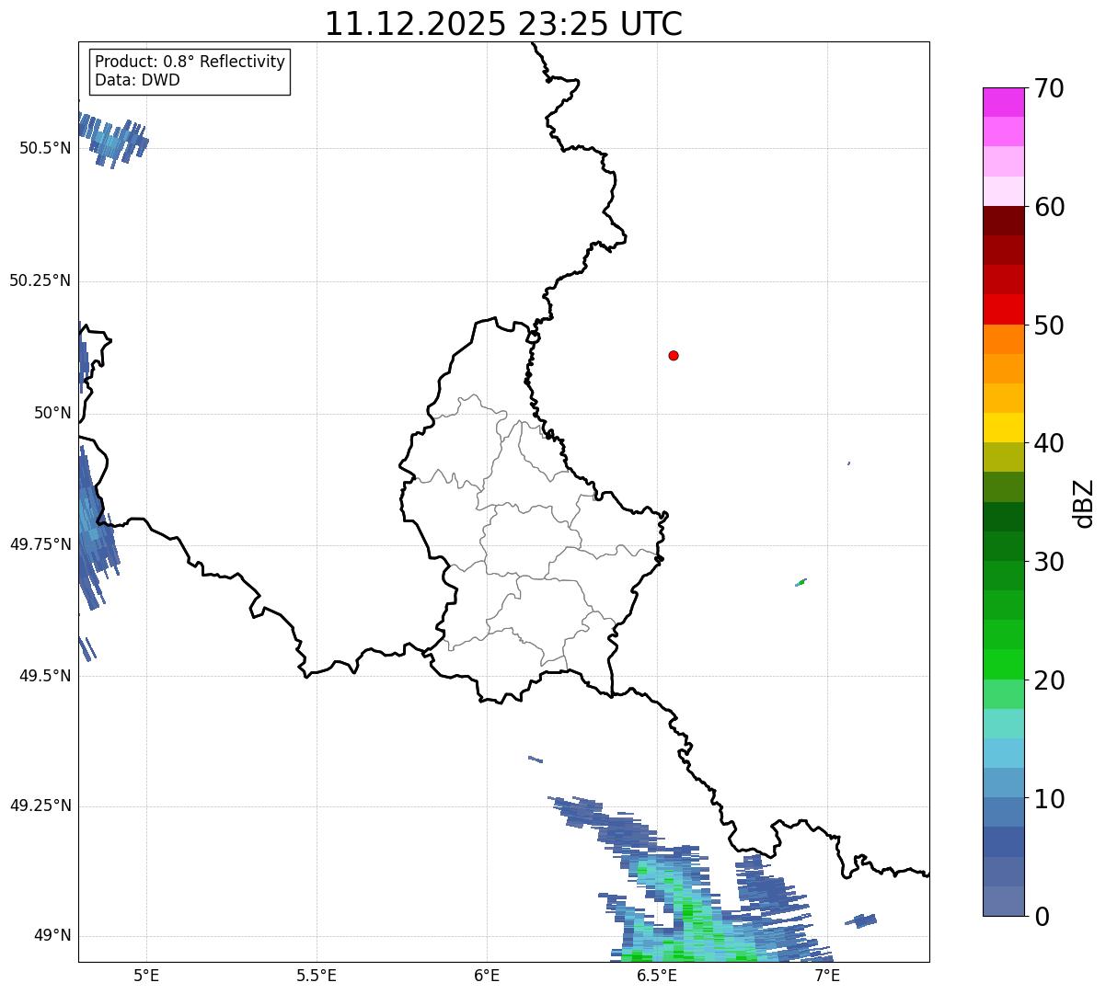Screen dimensions: 1106x994
Task: Pick the light green swatch just below 20 dBZ
Action: (x=1003, y=694)
